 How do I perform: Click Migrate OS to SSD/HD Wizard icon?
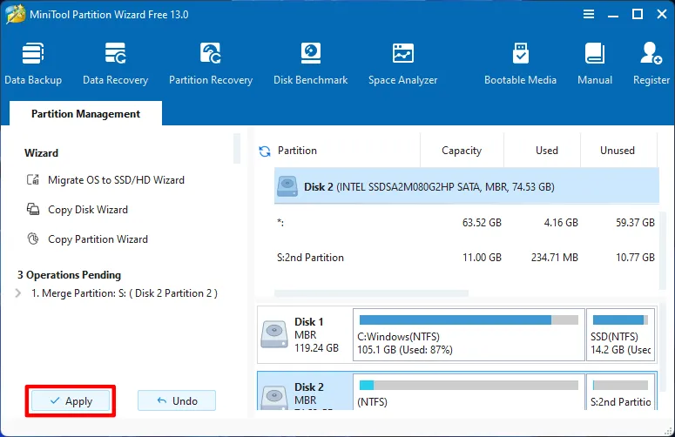point(33,179)
